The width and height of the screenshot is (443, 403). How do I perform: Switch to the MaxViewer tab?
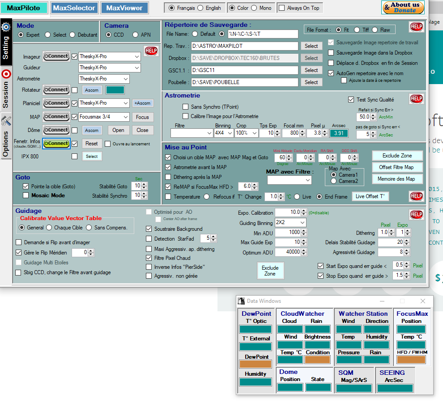coord(124,8)
